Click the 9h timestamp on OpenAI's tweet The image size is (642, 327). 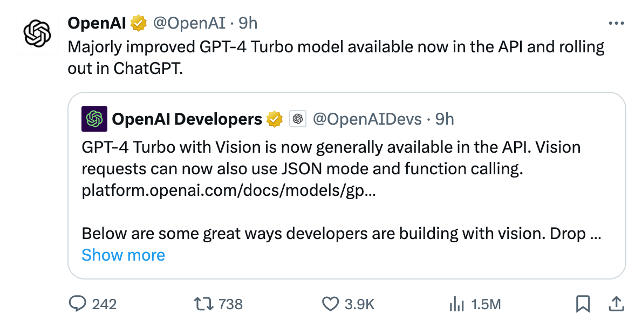tap(248, 23)
